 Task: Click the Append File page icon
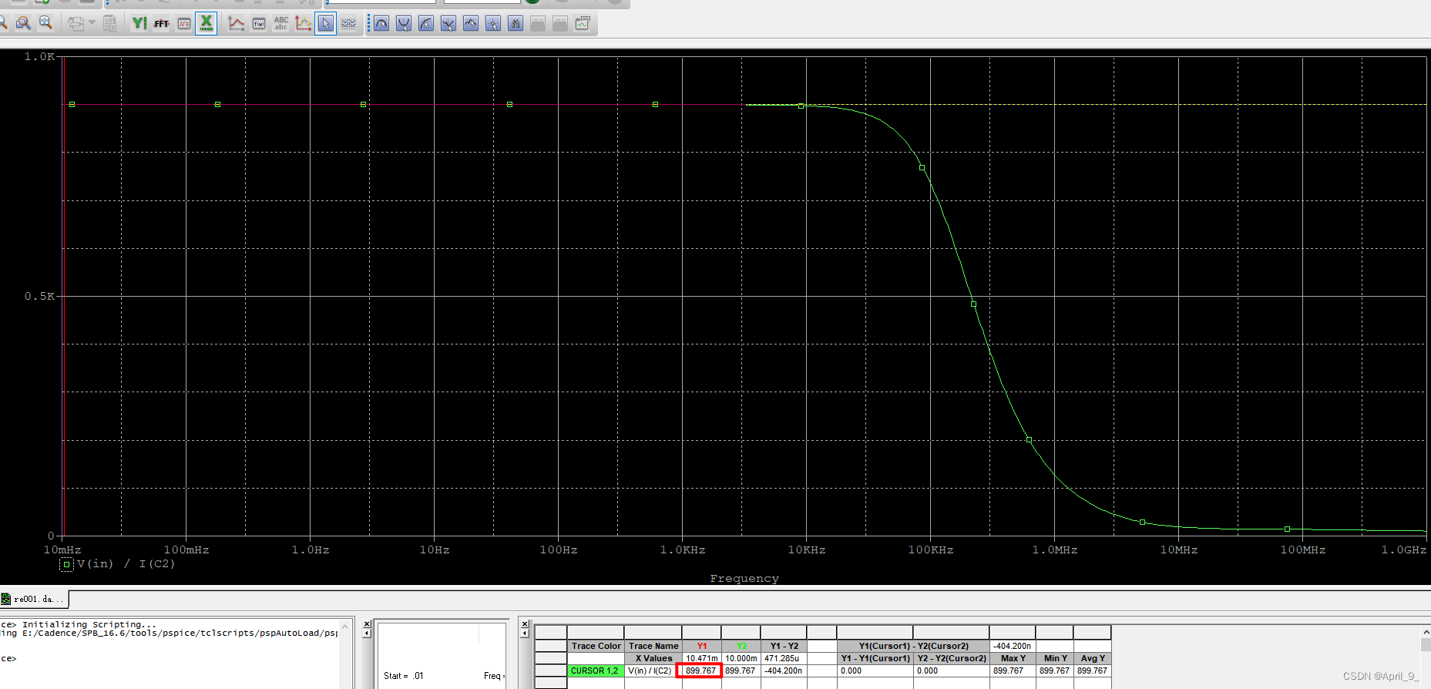[x=110, y=23]
